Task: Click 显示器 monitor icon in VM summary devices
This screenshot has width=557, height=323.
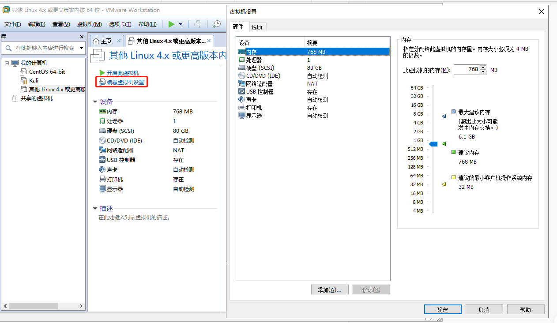Action: pos(102,189)
